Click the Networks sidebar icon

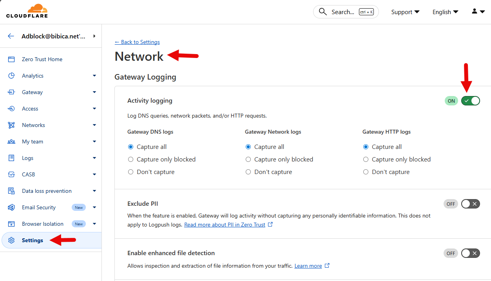11,125
